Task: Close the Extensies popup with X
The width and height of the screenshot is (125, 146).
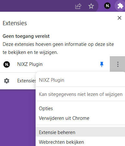Action: pos(119,18)
